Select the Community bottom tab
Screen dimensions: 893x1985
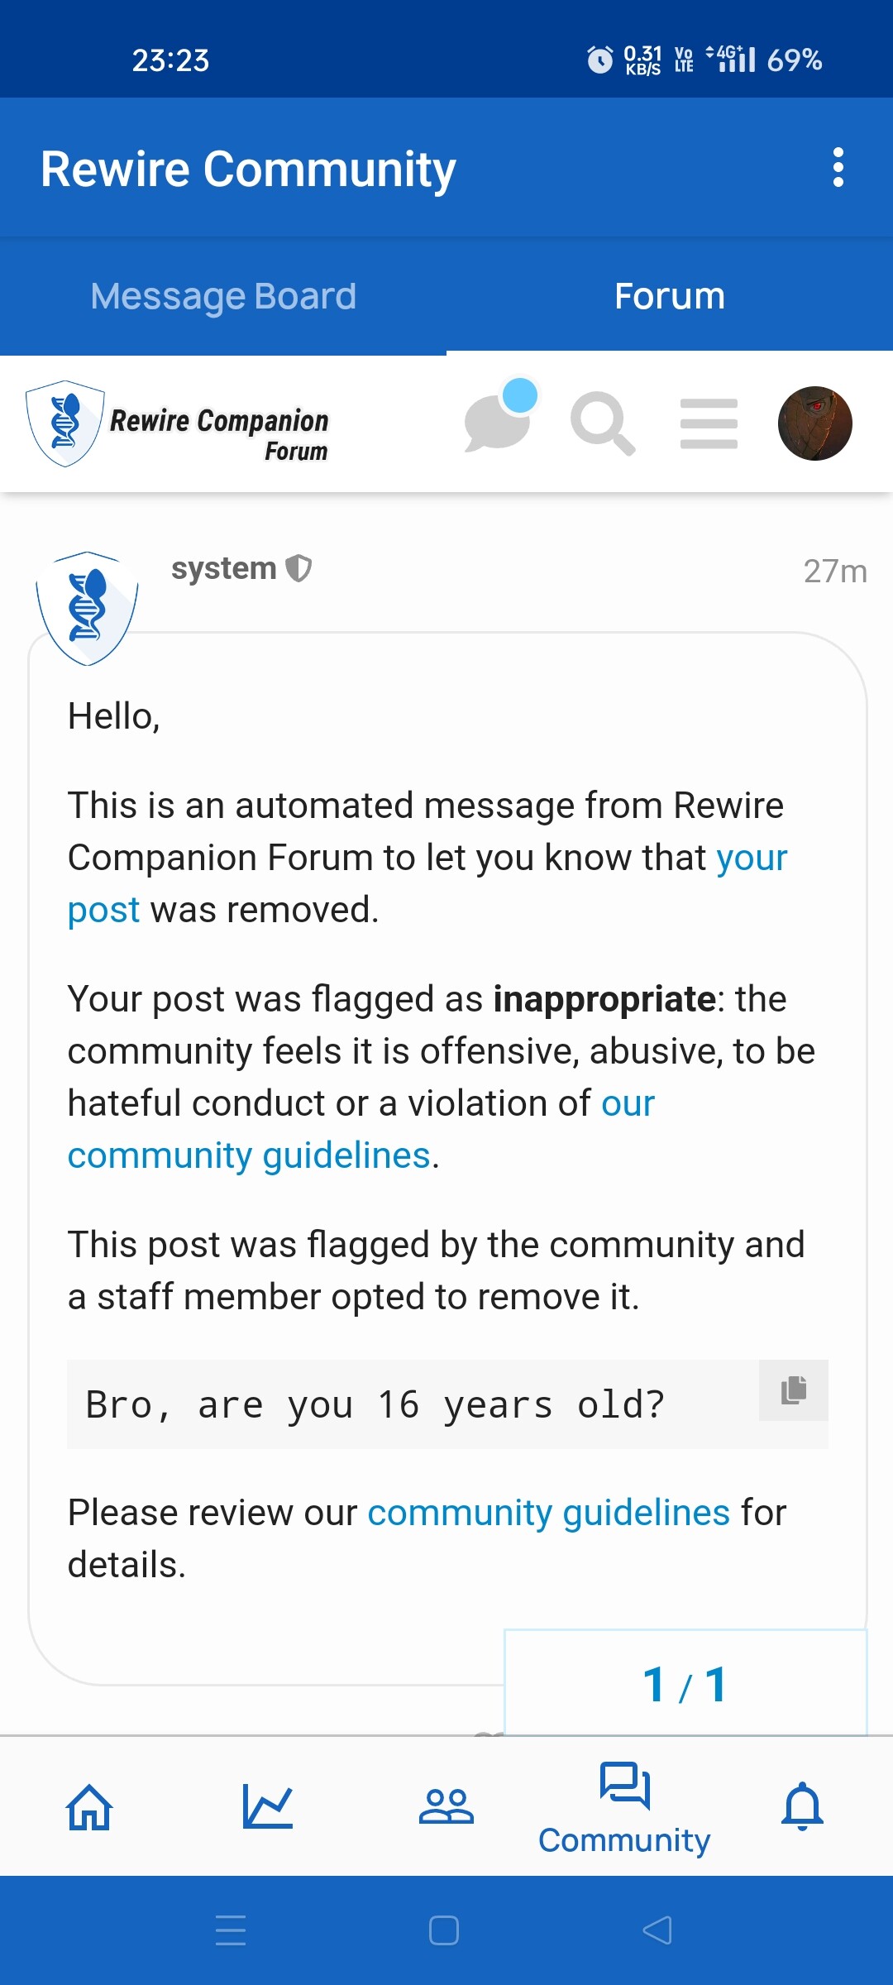[624, 1809]
